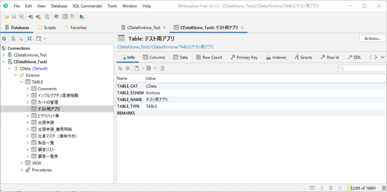Click the grid layout icon in Info toolbar
Image resolution: width=387 pixels, height=192 pixels.
[x=149, y=69]
